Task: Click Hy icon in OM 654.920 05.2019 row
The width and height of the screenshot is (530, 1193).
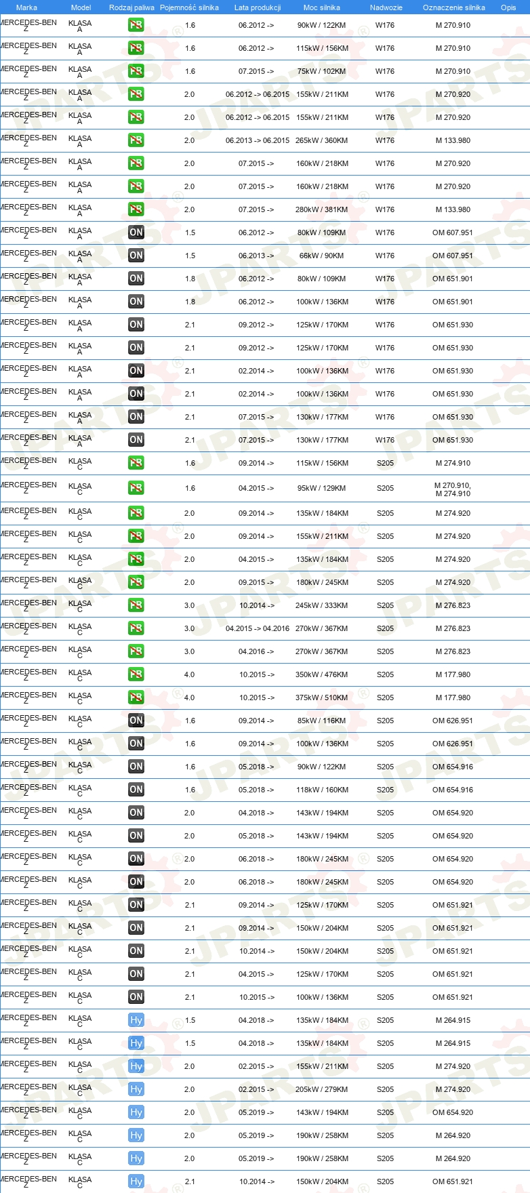Action: (x=136, y=1112)
